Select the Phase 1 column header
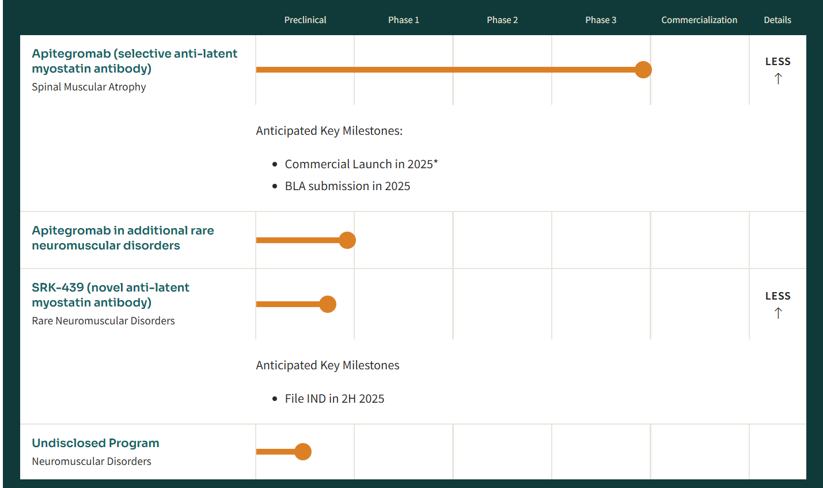The image size is (823, 488). click(x=404, y=20)
